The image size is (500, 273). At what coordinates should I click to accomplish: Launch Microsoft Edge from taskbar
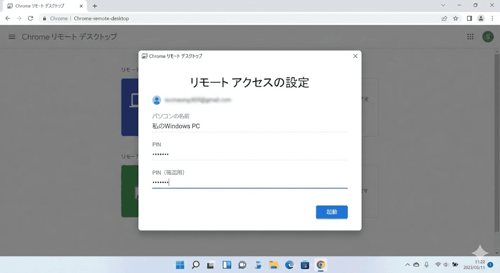pyautogui.click(x=289, y=265)
